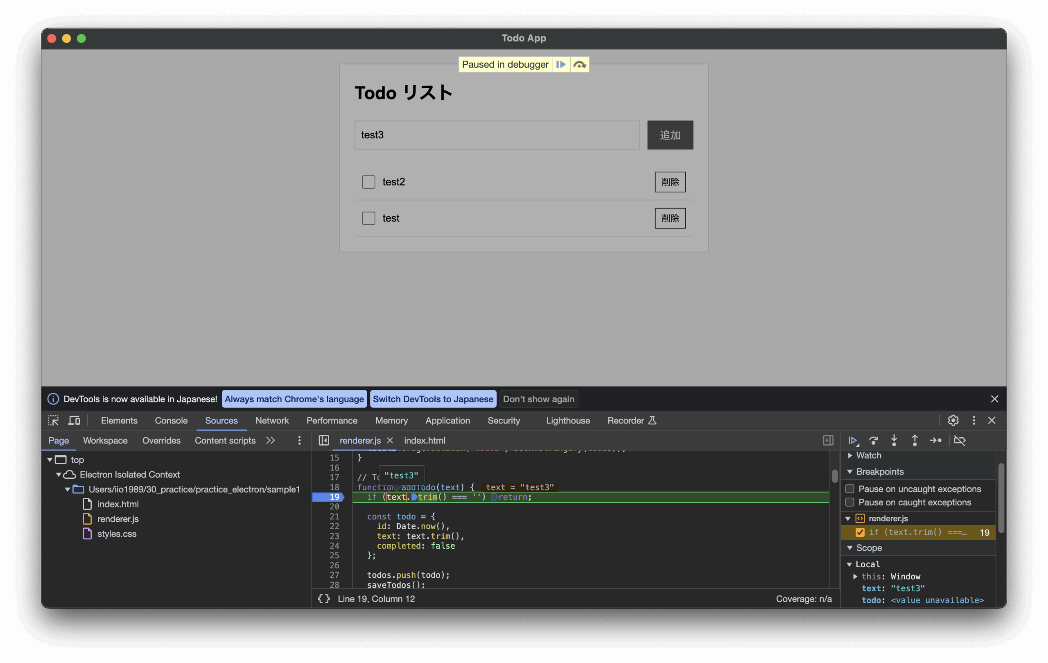This screenshot has width=1048, height=663.
Task: Enable Pause on caught exceptions
Action: [849, 502]
